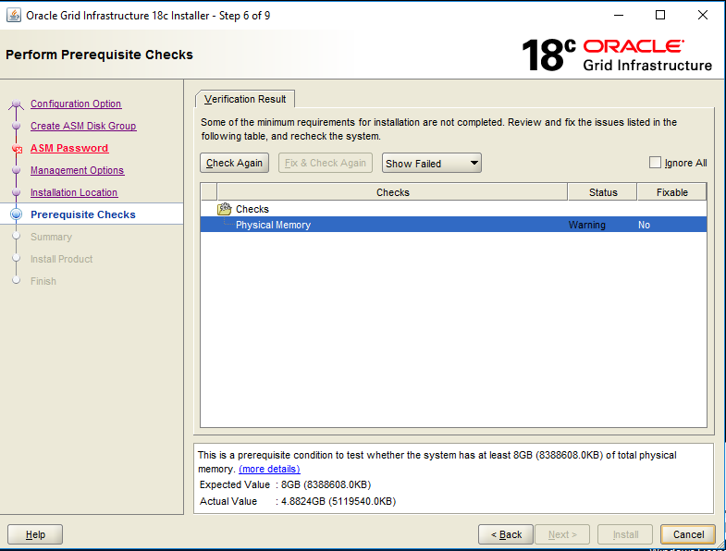
Task: Open the Show Failed dropdown
Action: (432, 163)
